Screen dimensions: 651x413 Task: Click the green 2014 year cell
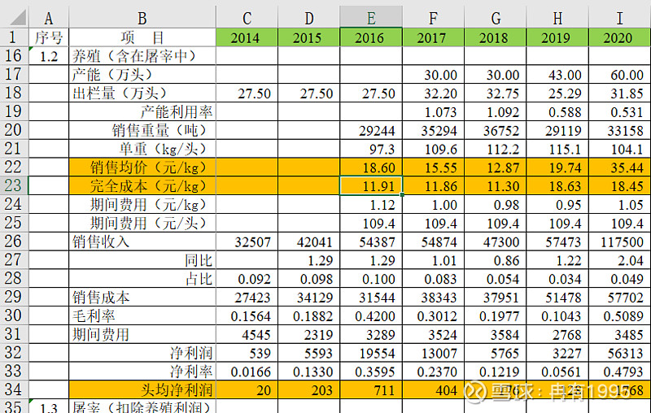point(247,37)
